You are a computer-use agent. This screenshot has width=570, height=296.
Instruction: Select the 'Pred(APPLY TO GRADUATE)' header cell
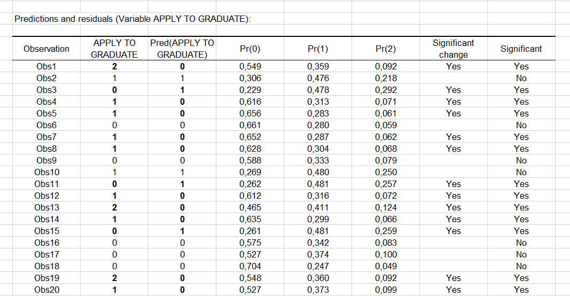click(182, 49)
